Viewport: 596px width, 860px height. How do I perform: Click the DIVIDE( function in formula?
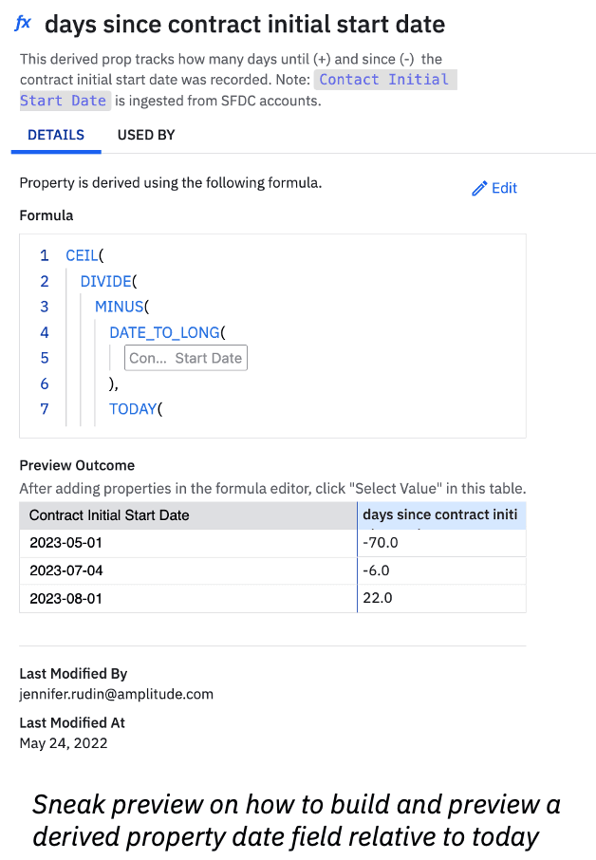tap(109, 281)
